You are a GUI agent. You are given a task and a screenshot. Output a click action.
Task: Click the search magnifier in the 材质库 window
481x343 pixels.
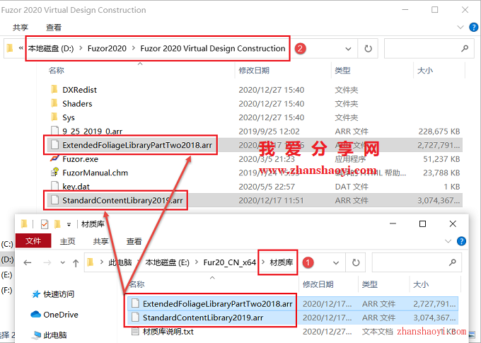[x=452, y=262]
